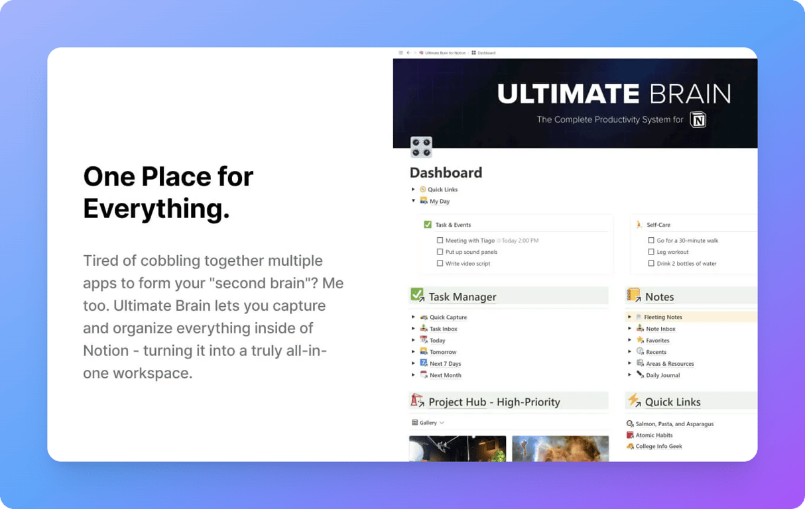Expand Tomorrow toggle
Viewport: 805px width, 509px height.
click(x=413, y=352)
